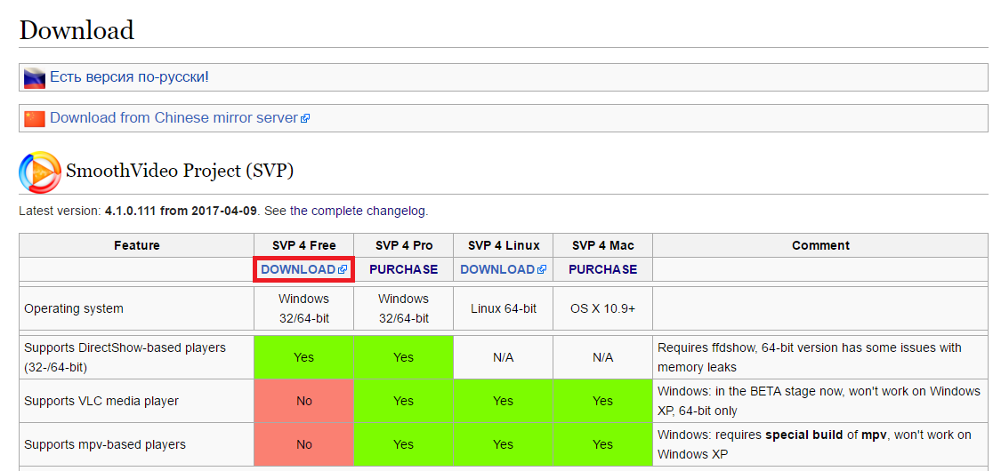Click Yes cell for mpv SVP 4 Linux
The width and height of the screenshot is (993, 471).
click(503, 444)
